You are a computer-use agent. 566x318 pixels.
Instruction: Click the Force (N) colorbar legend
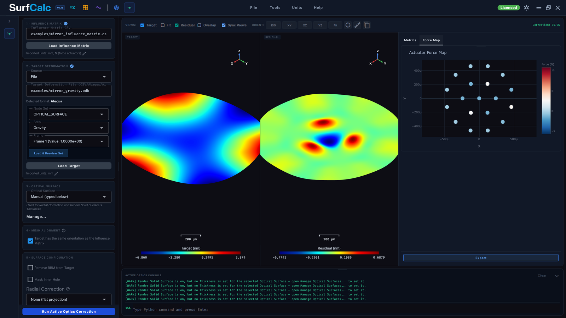click(546, 101)
